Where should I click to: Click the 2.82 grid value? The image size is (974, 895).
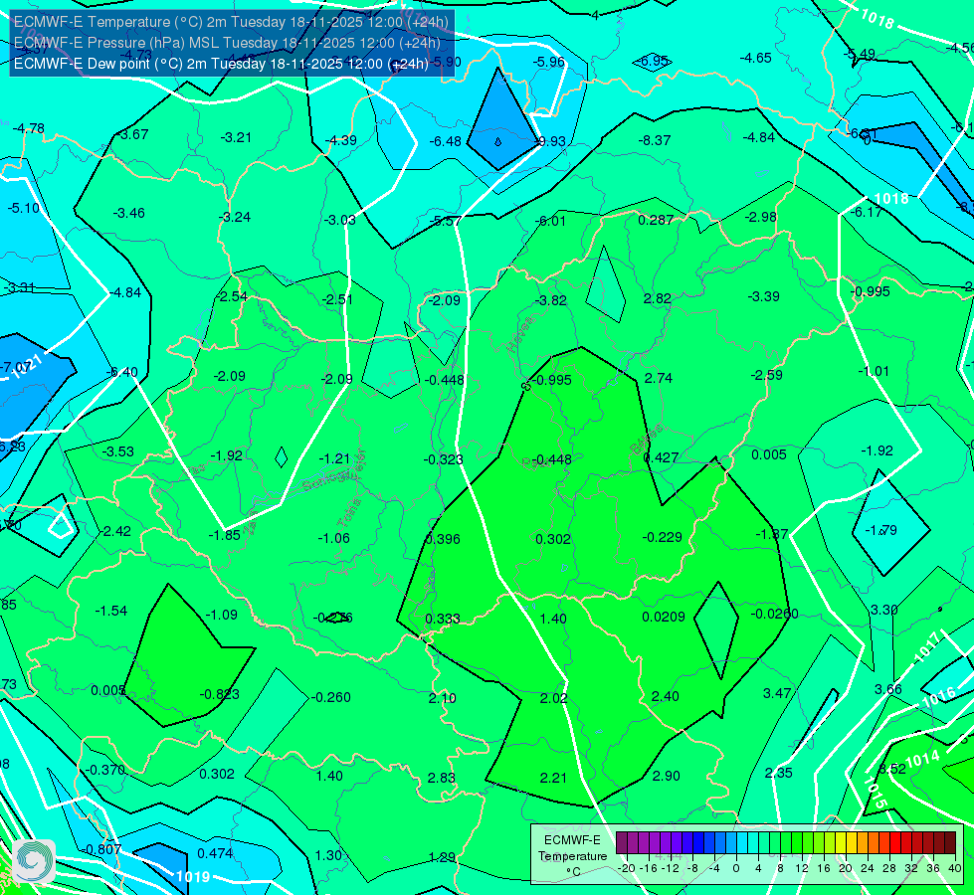tap(658, 298)
